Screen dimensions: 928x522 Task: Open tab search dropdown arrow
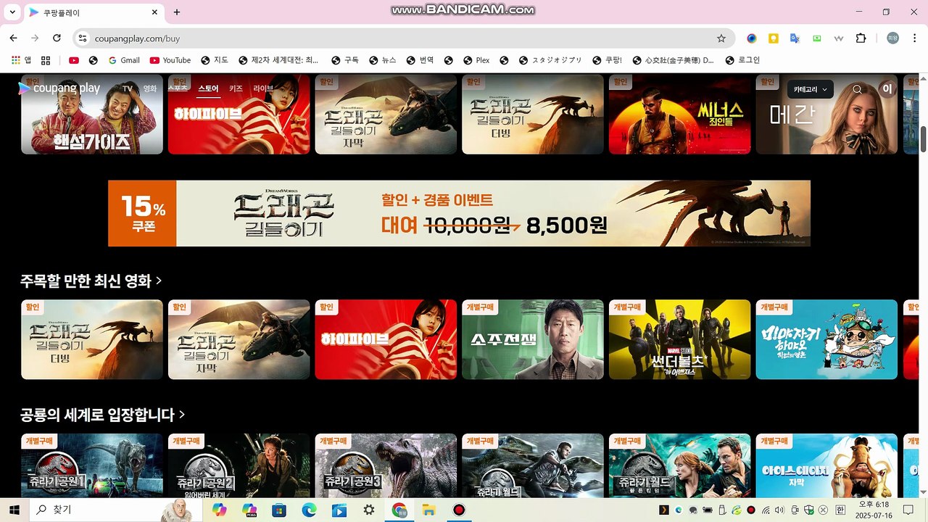(x=12, y=12)
